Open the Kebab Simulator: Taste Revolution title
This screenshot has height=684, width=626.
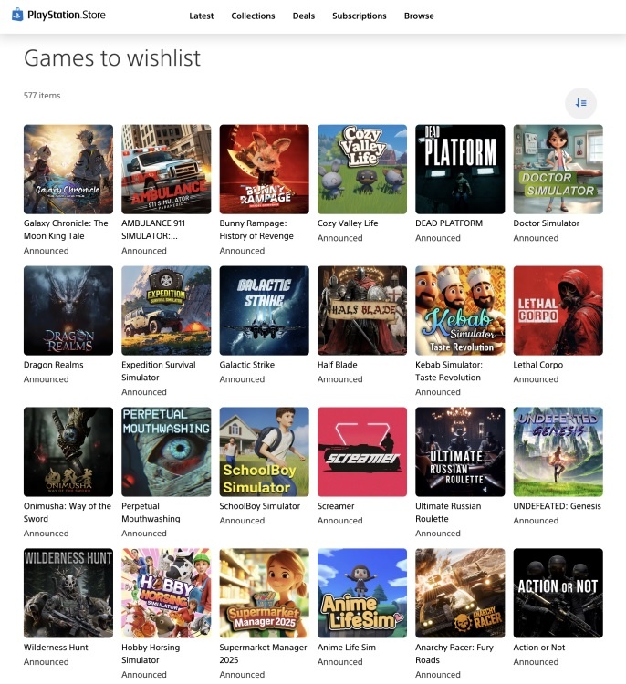[x=449, y=371]
